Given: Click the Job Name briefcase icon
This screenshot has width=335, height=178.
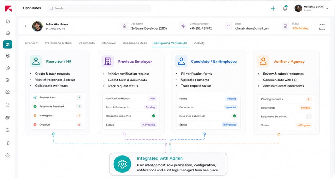Looking at the screenshot, I should [x=124, y=26].
